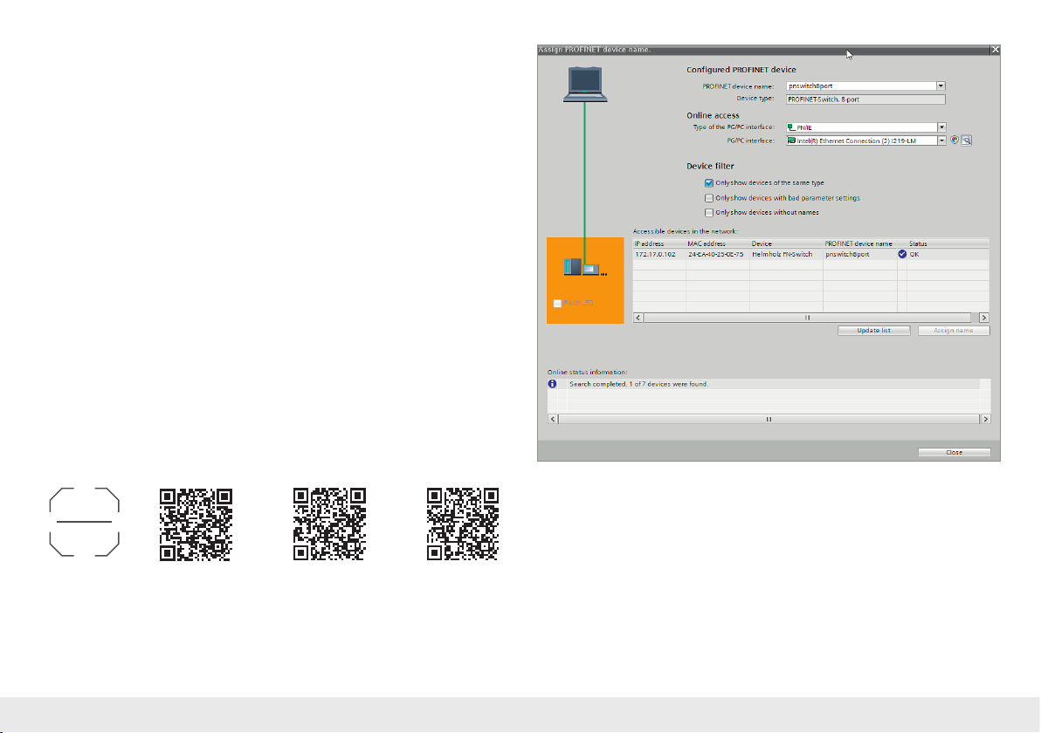Click the blue info icon in Online status information
The width and height of the screenshot is (1041, 733).
coord(552,384)
